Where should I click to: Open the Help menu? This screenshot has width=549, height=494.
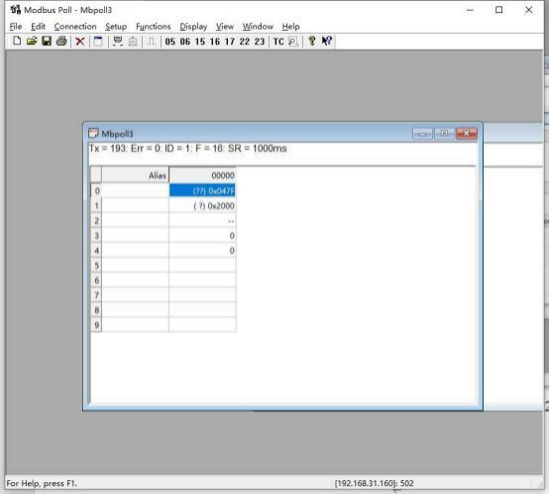coord(290,26)
